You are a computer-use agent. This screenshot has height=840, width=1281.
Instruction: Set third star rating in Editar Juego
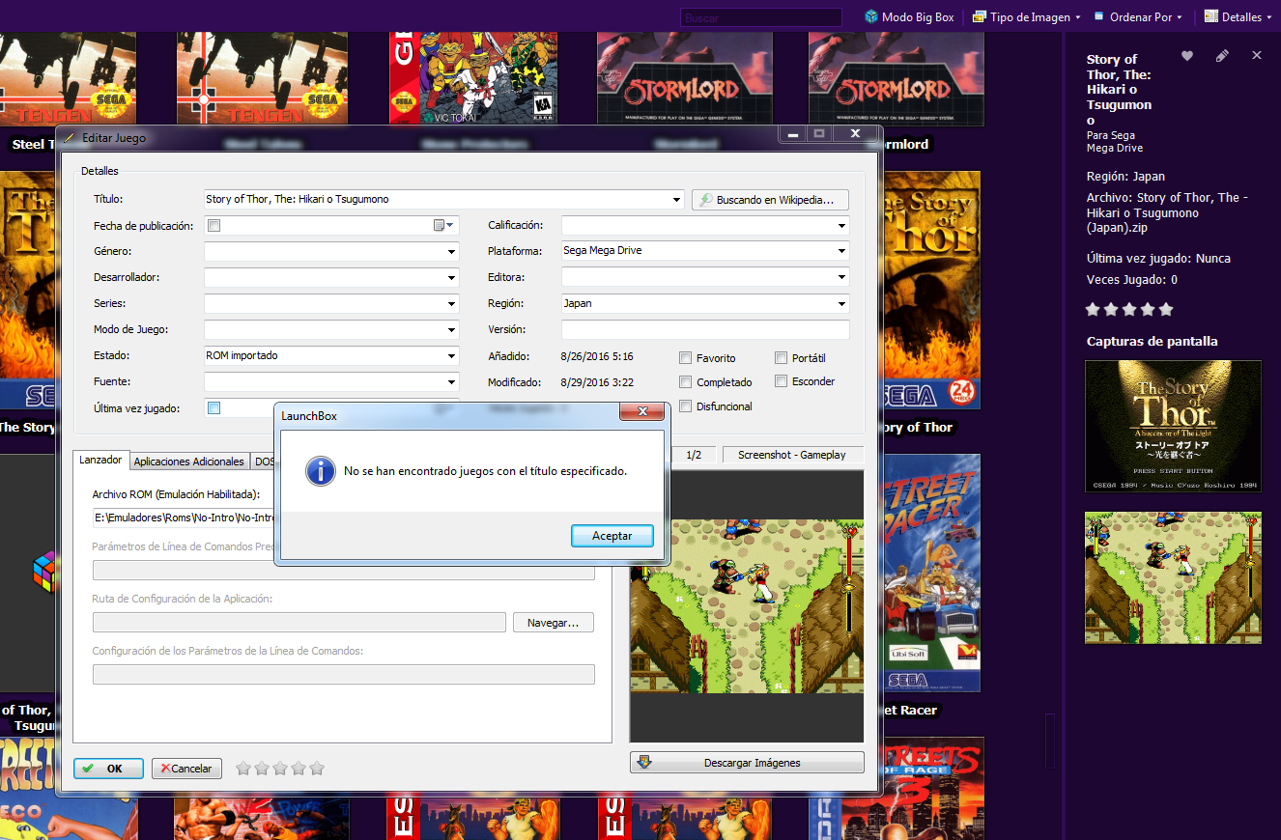(280, 769)
